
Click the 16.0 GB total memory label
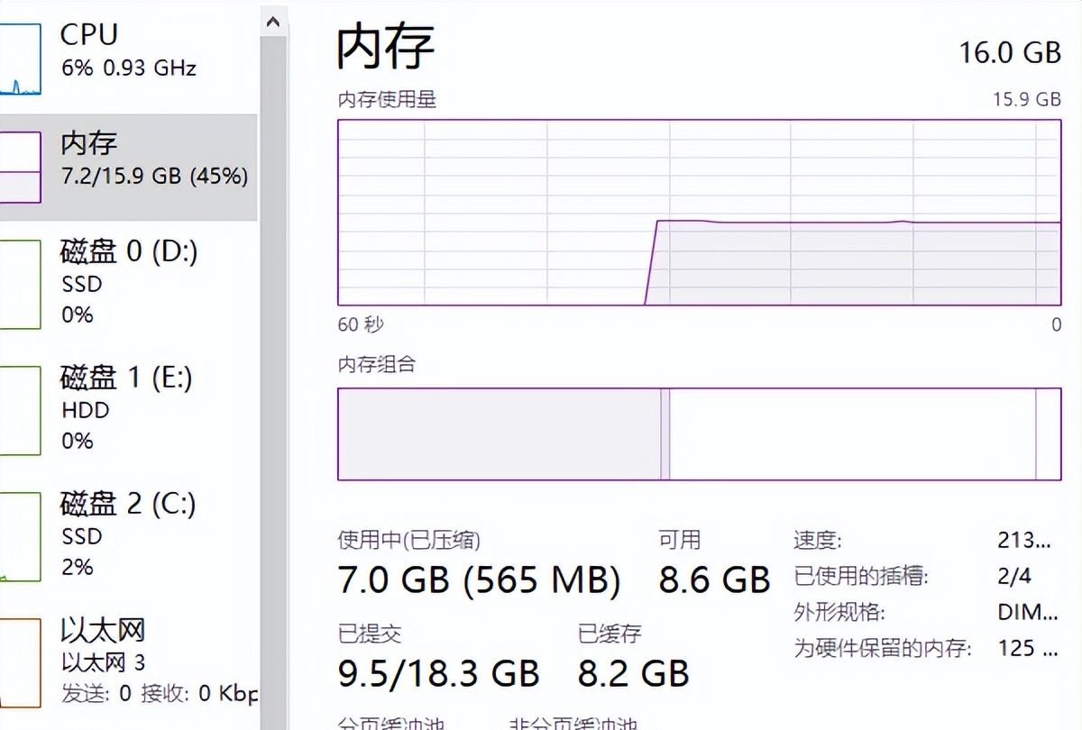(x=1009, y=52)
